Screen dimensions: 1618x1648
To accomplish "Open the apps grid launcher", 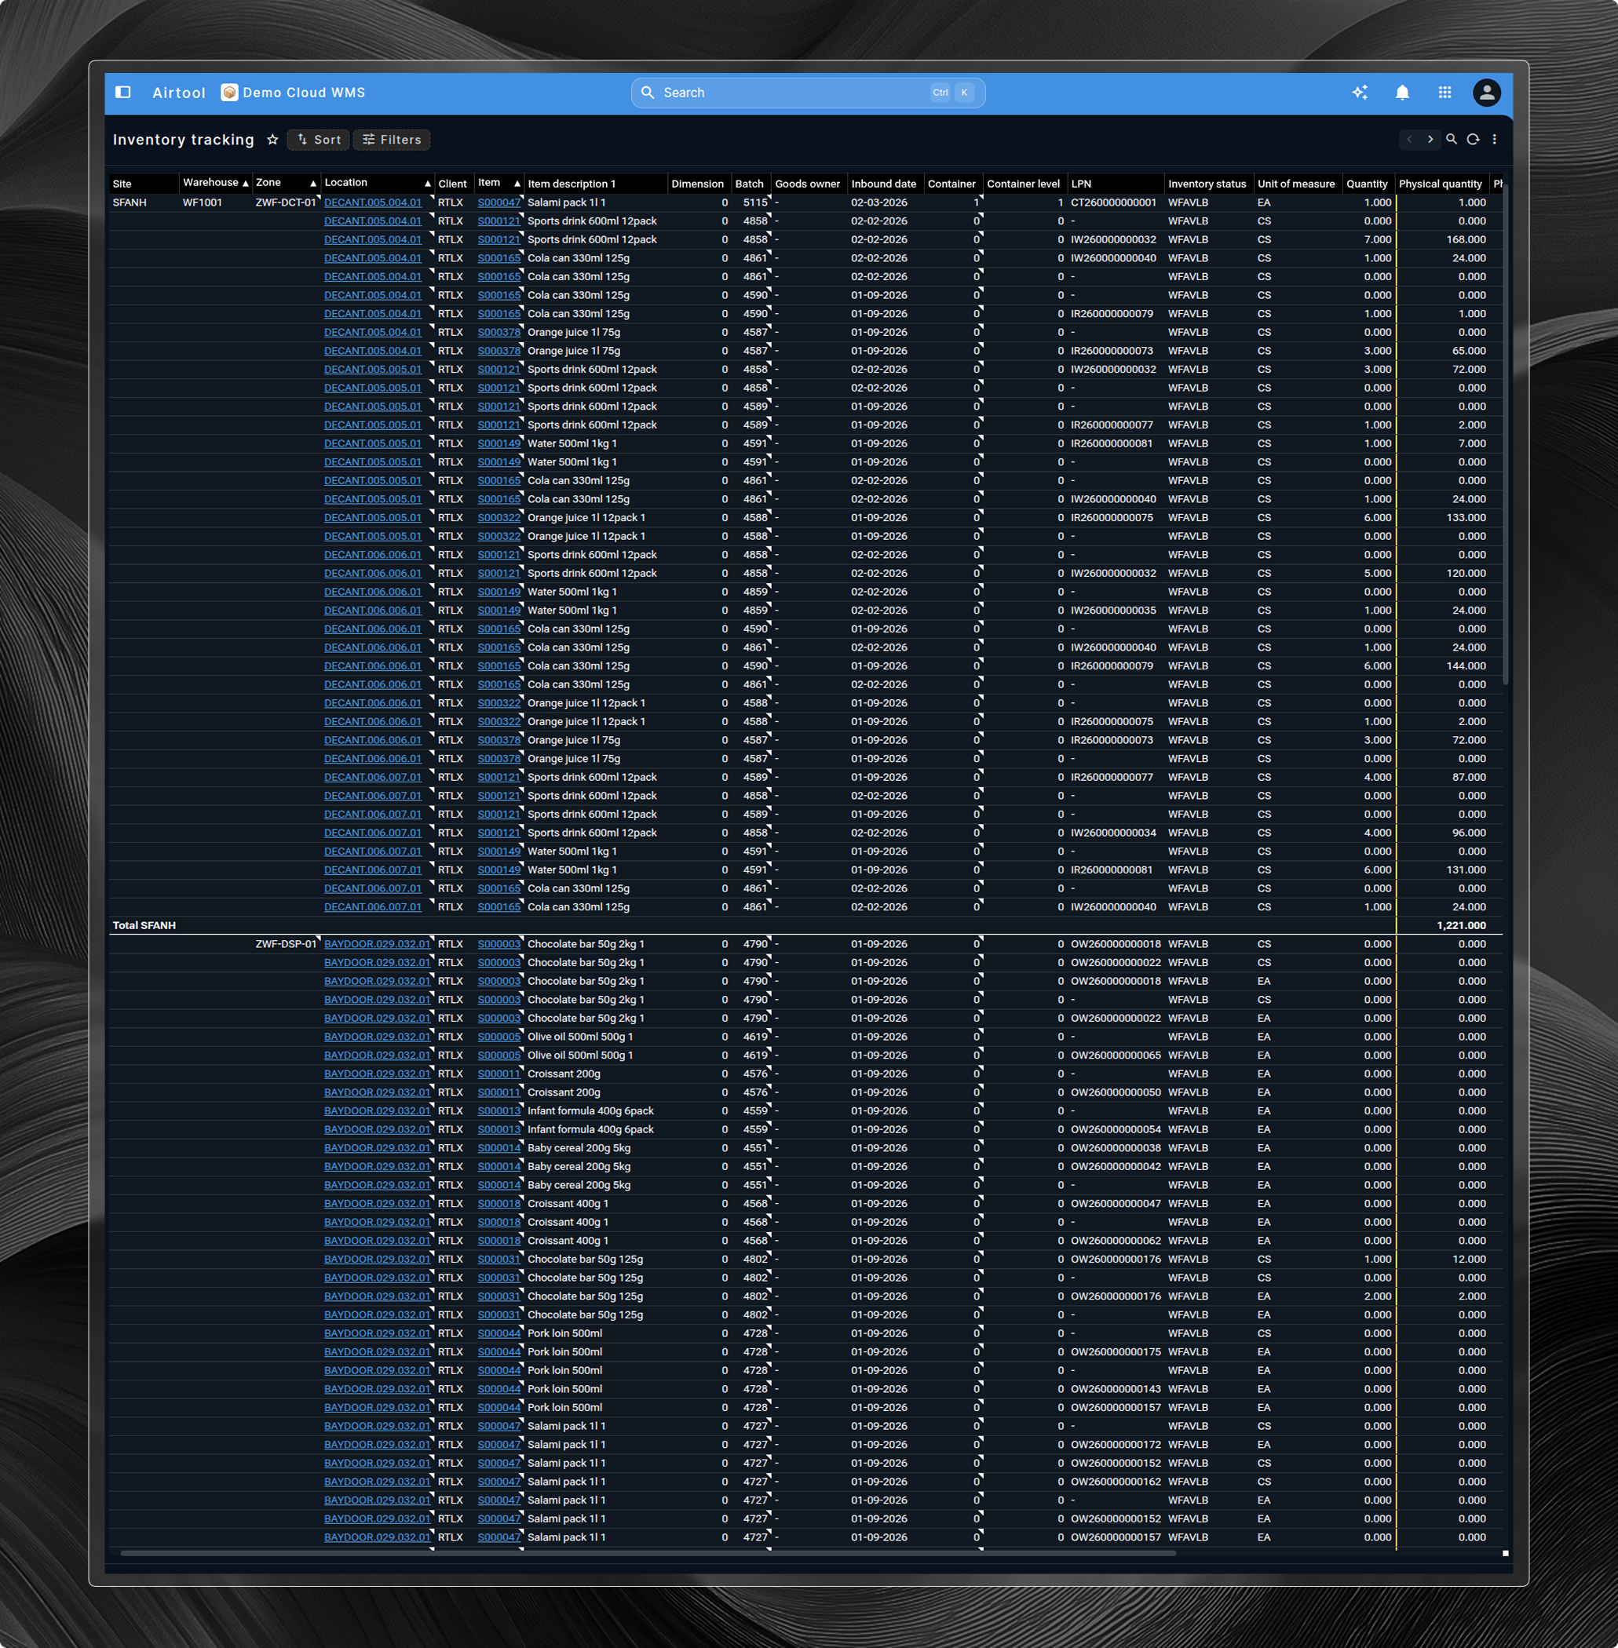I will [1445, 93].
